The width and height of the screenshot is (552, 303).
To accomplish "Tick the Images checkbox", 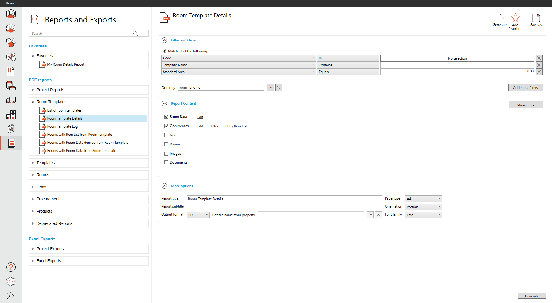I will 166,154.
